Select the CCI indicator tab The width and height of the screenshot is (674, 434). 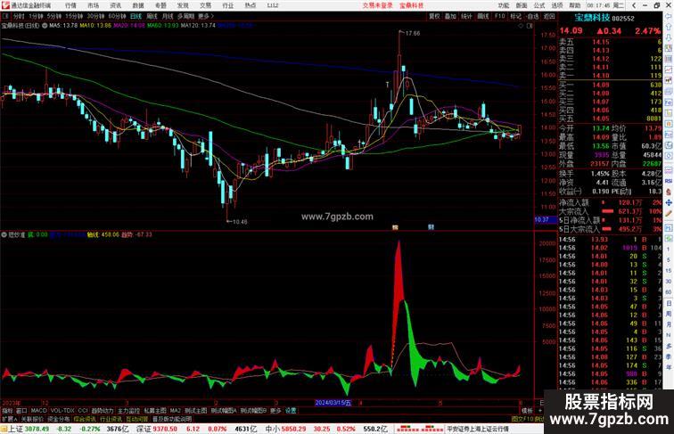tap(83, 411)
